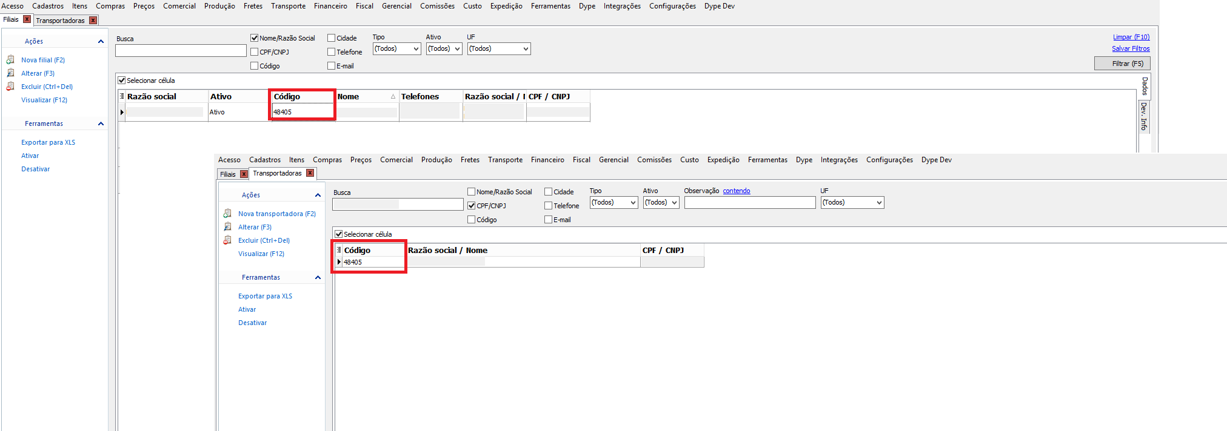
Task: Switch to Transportadoras tab in back window
Action: coord(60,21)
